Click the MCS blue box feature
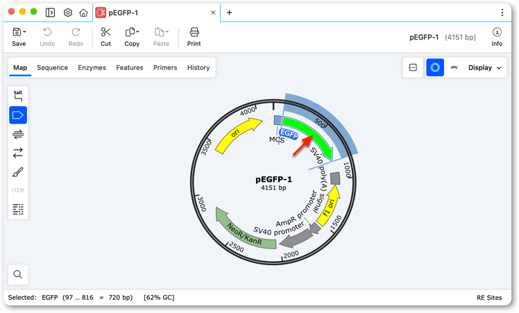 coord(278,120)
